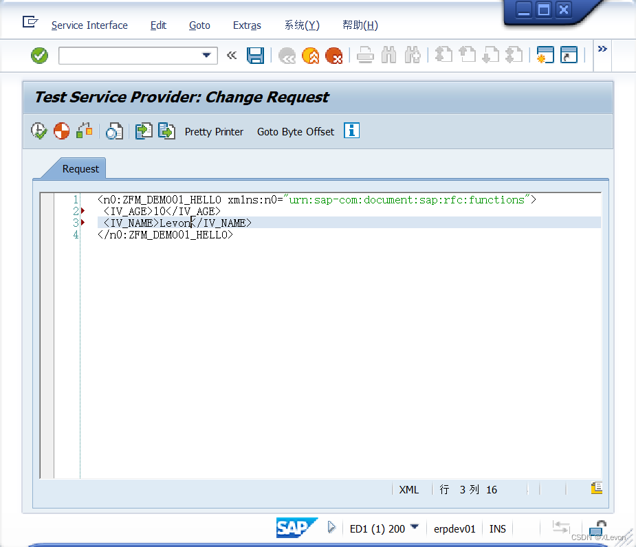The width and height of the screenshot is (636, 547).
Task: Click the orange Exit icon
Action: [x=311, y=56]
